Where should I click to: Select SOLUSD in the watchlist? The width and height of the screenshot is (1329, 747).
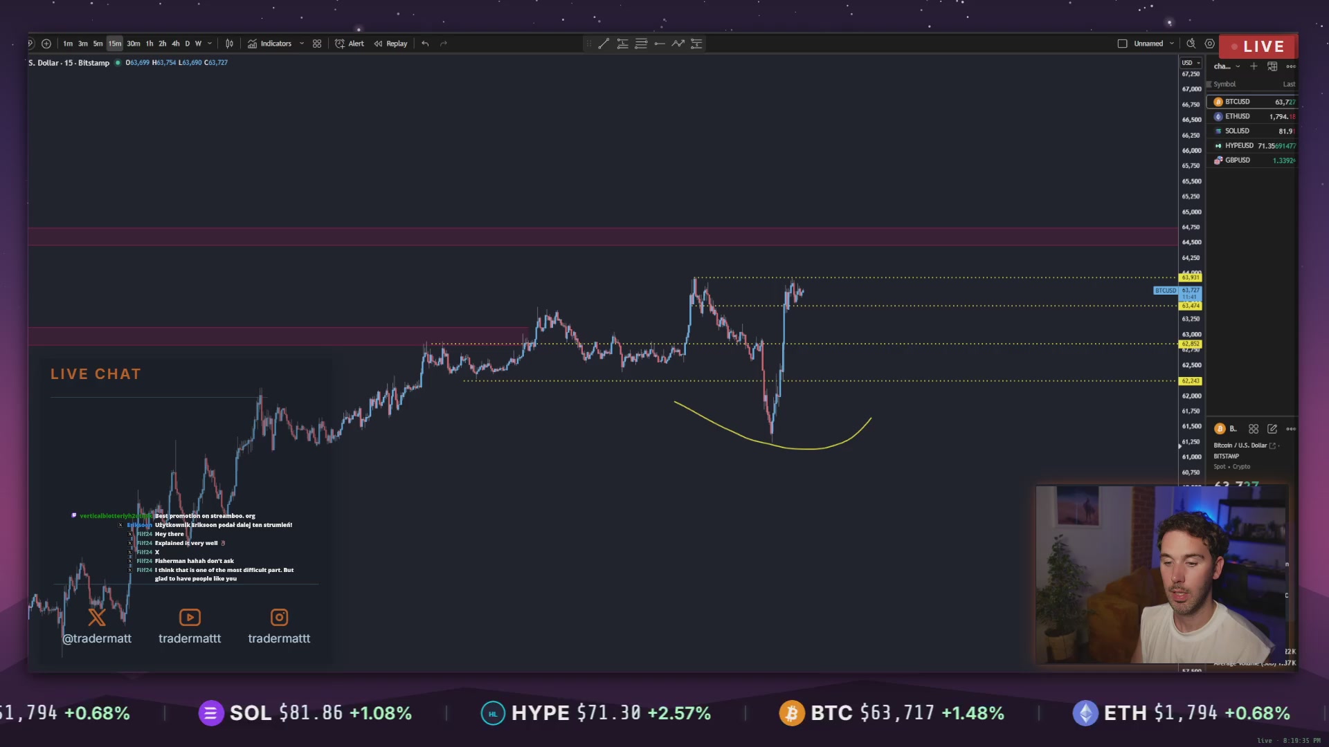coord(1254,131)
